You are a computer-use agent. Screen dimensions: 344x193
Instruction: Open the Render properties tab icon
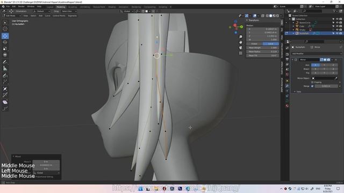point(287,54)
